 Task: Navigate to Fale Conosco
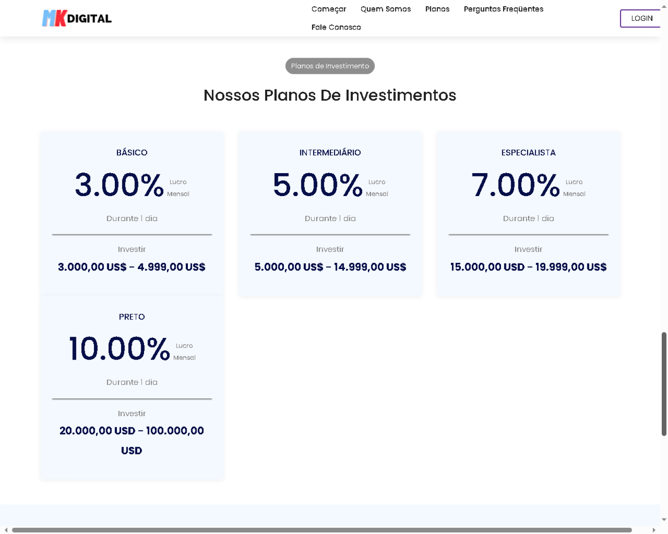[x=336, y=27]
